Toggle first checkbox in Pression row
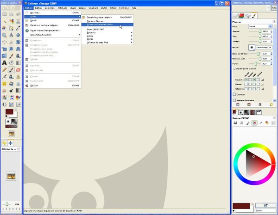 [x=246, y=80]
